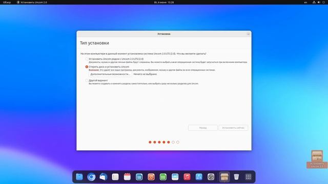Click the 'Установка' window title bar

[x=164, y=34]
